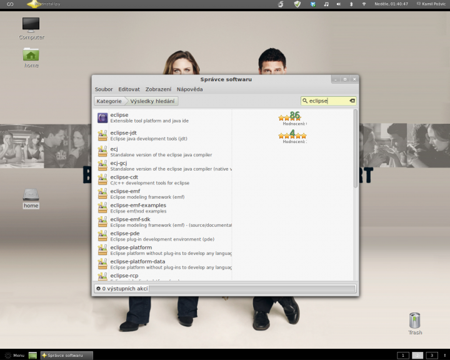450x360 pixels.
Task: Open the Trash desktop icon
Action: (x=415, y=321)
